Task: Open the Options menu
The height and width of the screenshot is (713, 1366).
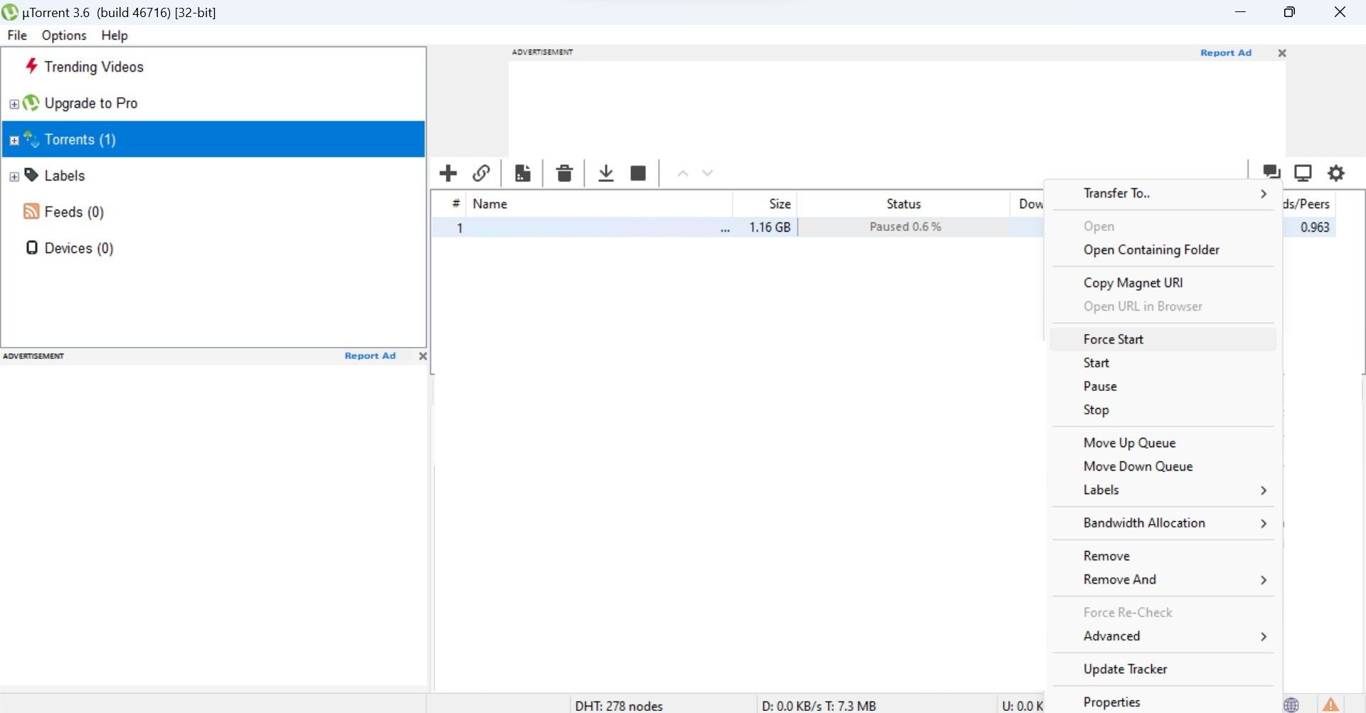Action: 64,35
